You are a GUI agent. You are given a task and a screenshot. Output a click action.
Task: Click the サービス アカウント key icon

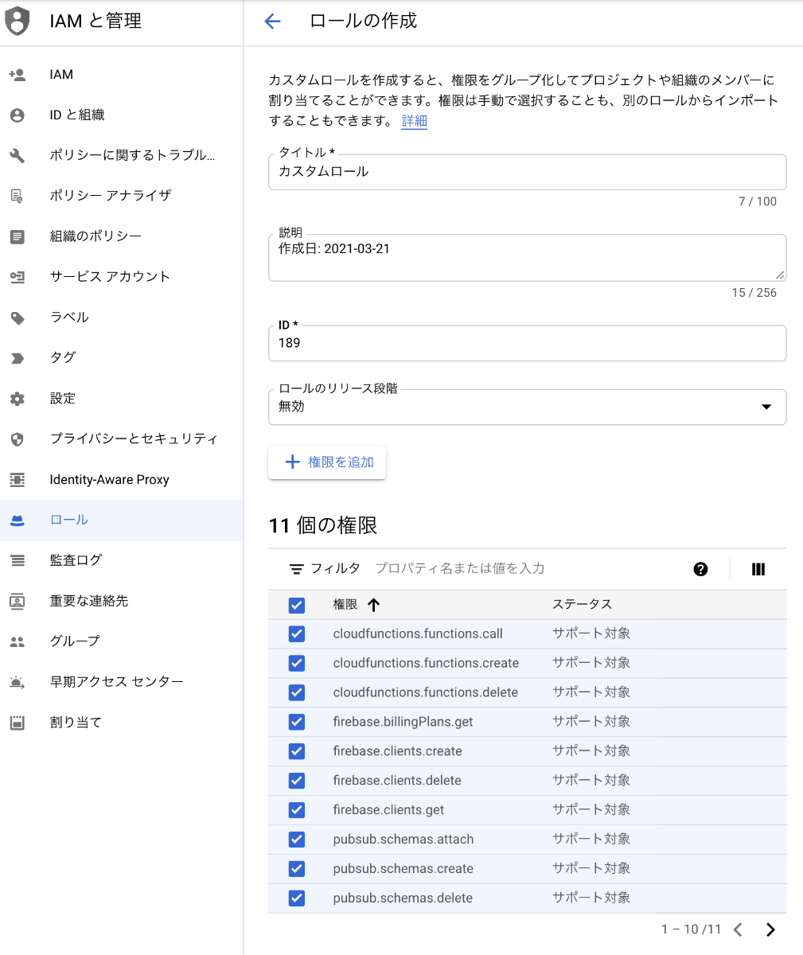point(17,277)
